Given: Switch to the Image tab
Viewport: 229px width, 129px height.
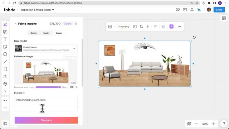Looking at the screenshot, I should coord(59,33).
